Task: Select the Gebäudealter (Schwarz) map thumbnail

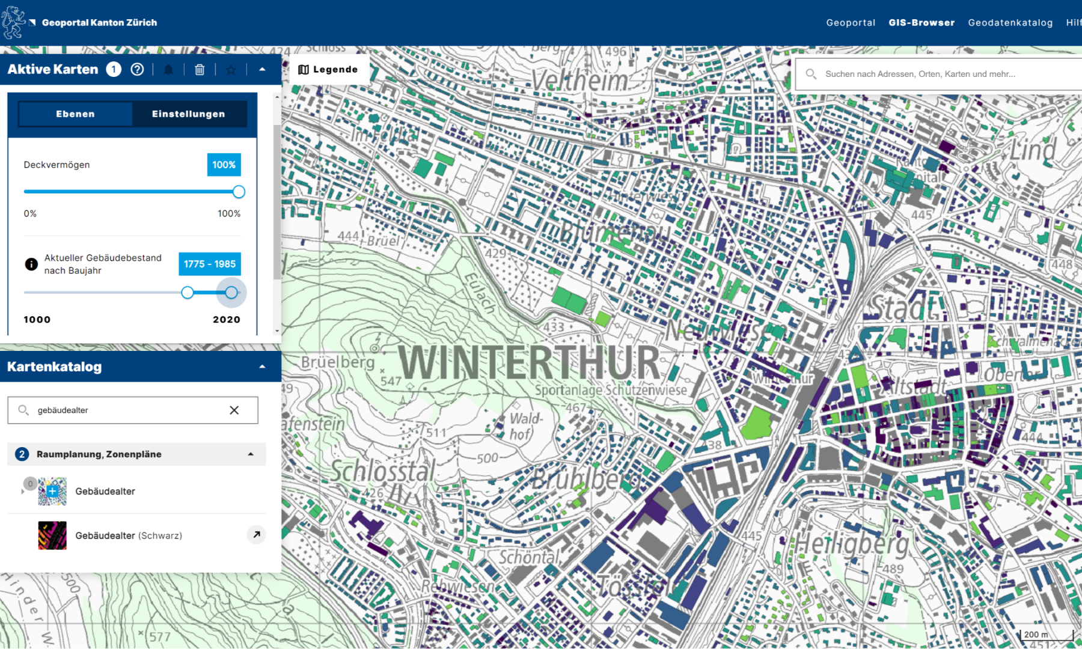Action: tap(52, 535)
